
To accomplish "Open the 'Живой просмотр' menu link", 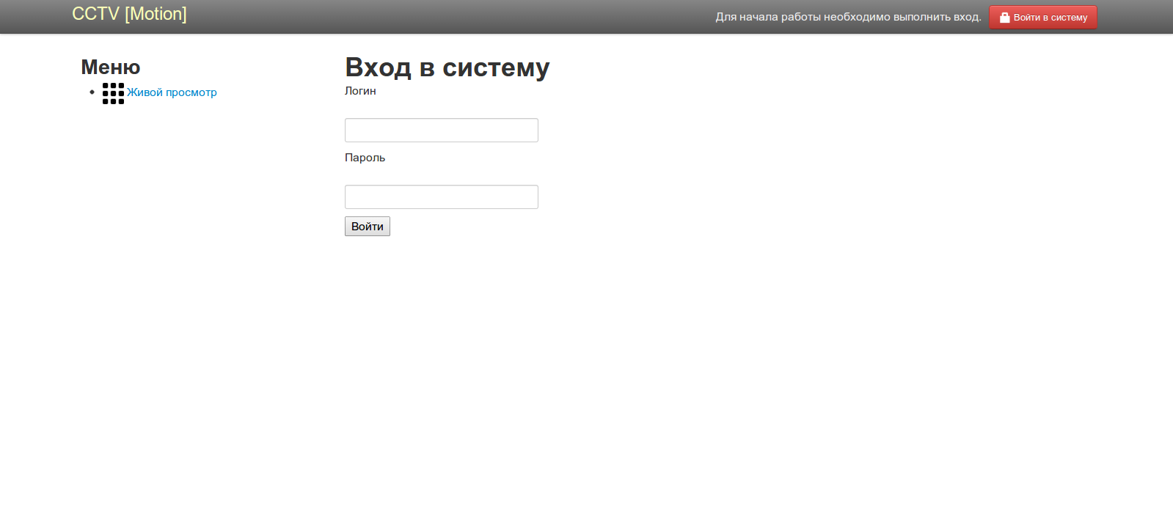I will click(172, 92).
